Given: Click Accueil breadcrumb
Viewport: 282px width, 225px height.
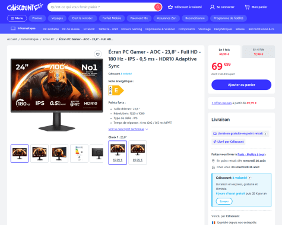Looking at the screenshot, I should coord(12,39).
